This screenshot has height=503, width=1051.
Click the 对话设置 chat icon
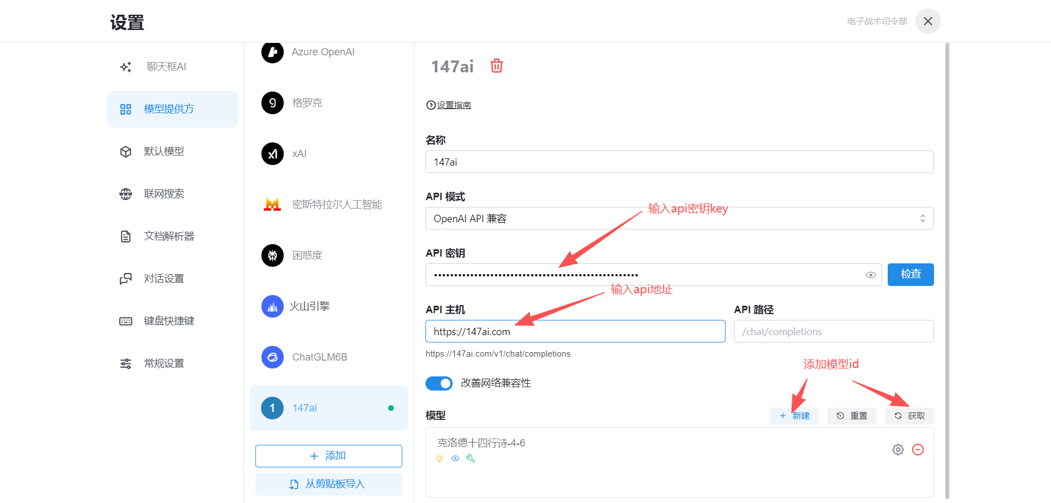click(x=125, y=279)
